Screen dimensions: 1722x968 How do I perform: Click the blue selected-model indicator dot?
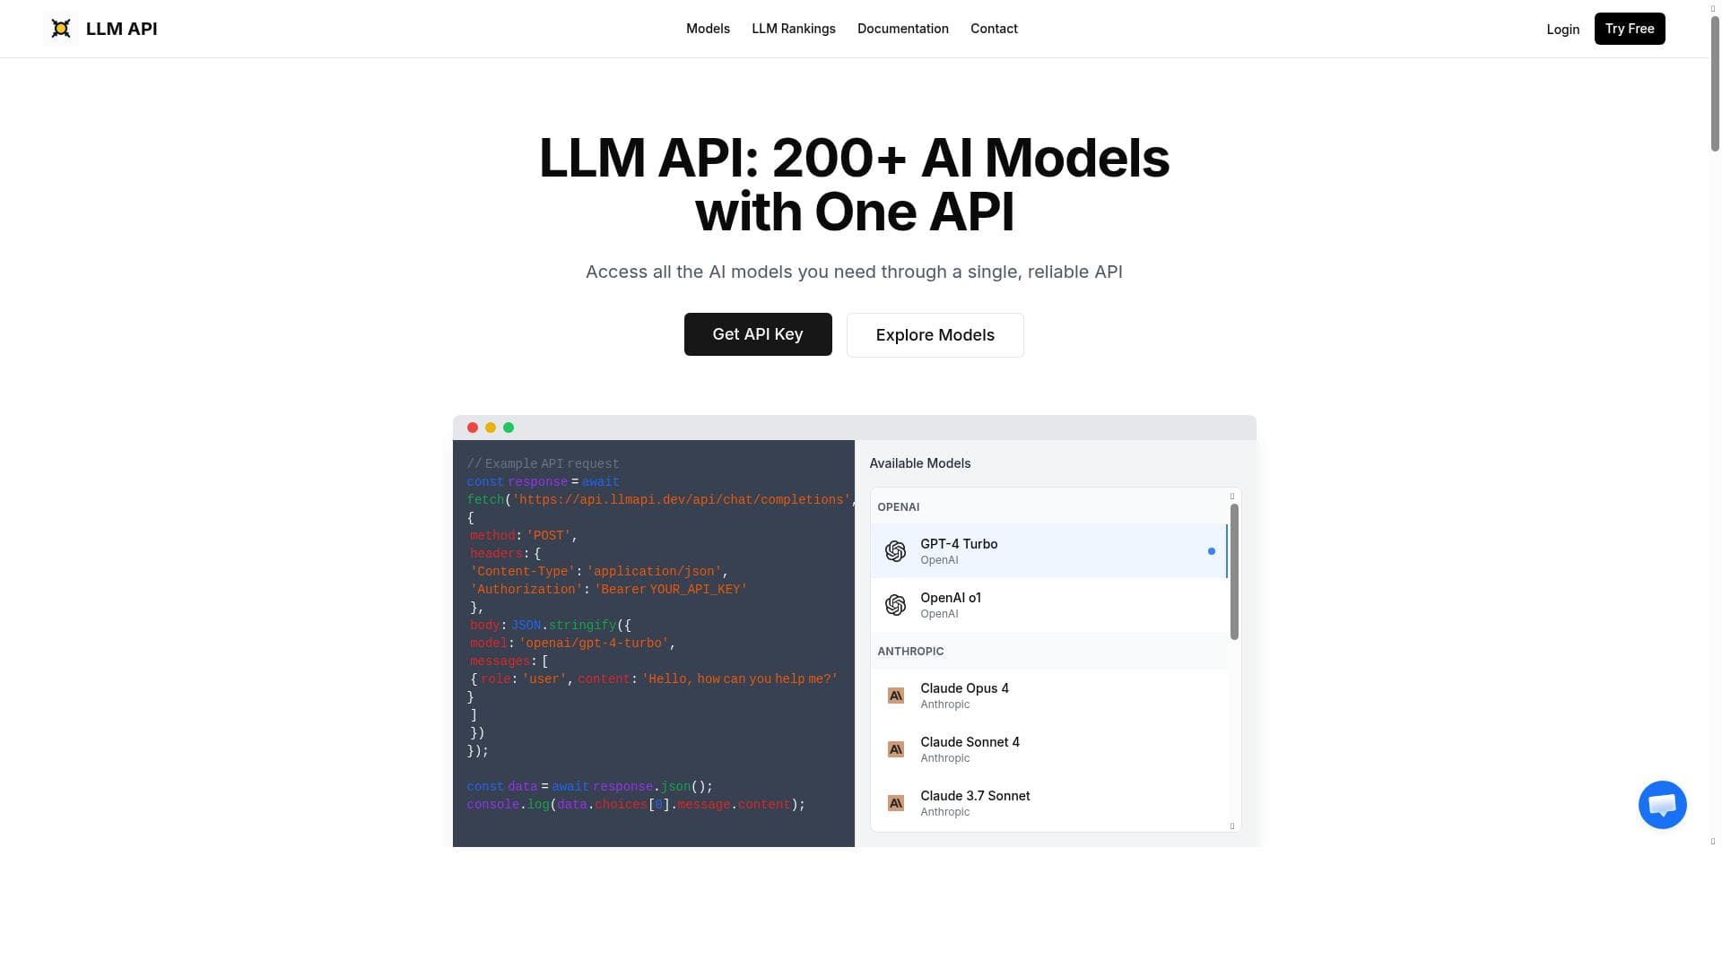pos(1212,551)
